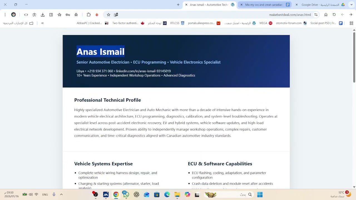Switch to Mix my cvs tab
The width and height of the screenshot is (356, 200).
click(x=264, y=5)
